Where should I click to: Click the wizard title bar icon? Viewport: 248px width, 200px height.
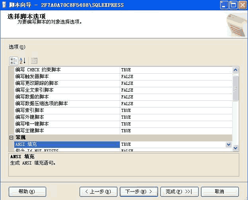click(x=4, y=5)
